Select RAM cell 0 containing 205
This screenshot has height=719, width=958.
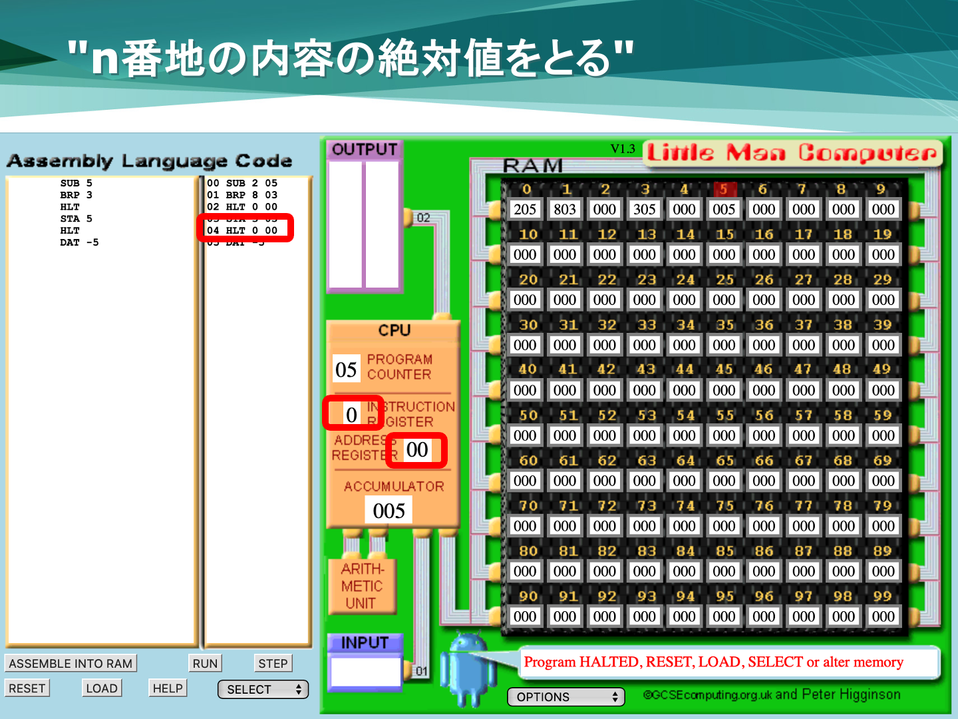tap(525, 209)
